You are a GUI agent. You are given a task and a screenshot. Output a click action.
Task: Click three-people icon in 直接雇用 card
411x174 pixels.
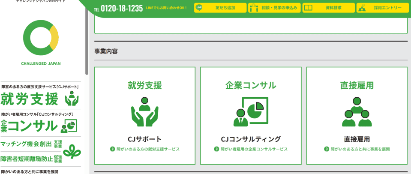point(357,112)
